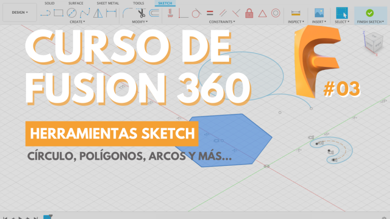Switch to the SURFACE tab
This screenshot has width=390, height=219.
[76, 3]
